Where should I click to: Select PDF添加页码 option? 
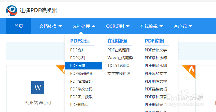point(156,97)
